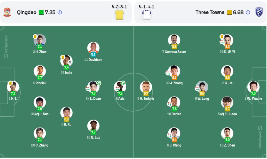Click the Three Towns team name

pos(210,12)
